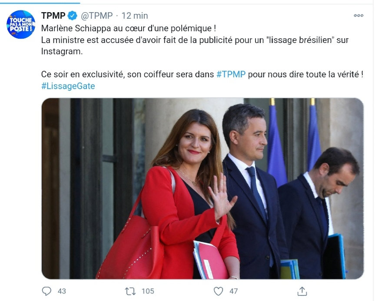The width and height of the screenshot is (378, 301).
Task: Share the tweet via the share icon
Action: (302, 291)
